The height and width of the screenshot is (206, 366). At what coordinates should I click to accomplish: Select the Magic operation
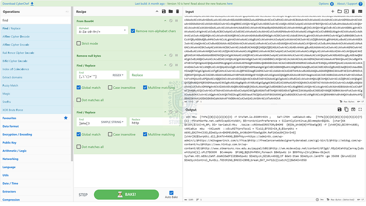(36, 94)
